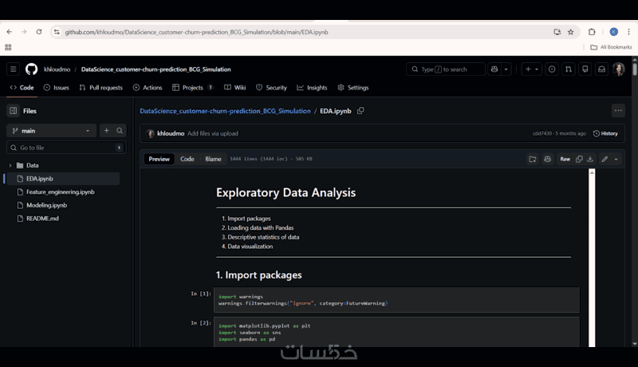This screenshot has width=638, height=367.
Task: Switch file view to Code
Action: point(187,159)
